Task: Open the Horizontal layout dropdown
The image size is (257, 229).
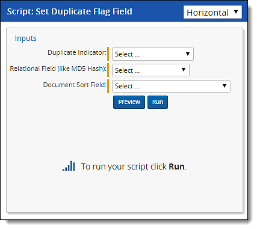Action: point(212,12)
